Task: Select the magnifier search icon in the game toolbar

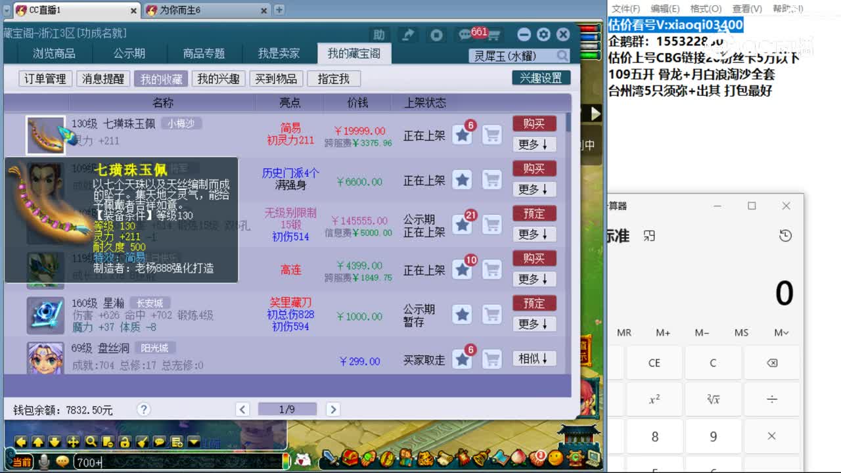Action: tap(91, 441)
